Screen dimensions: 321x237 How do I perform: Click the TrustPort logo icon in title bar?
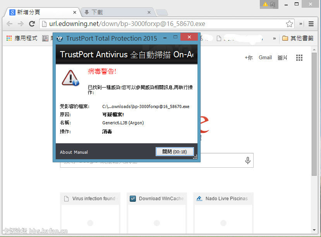pos(60,38)
